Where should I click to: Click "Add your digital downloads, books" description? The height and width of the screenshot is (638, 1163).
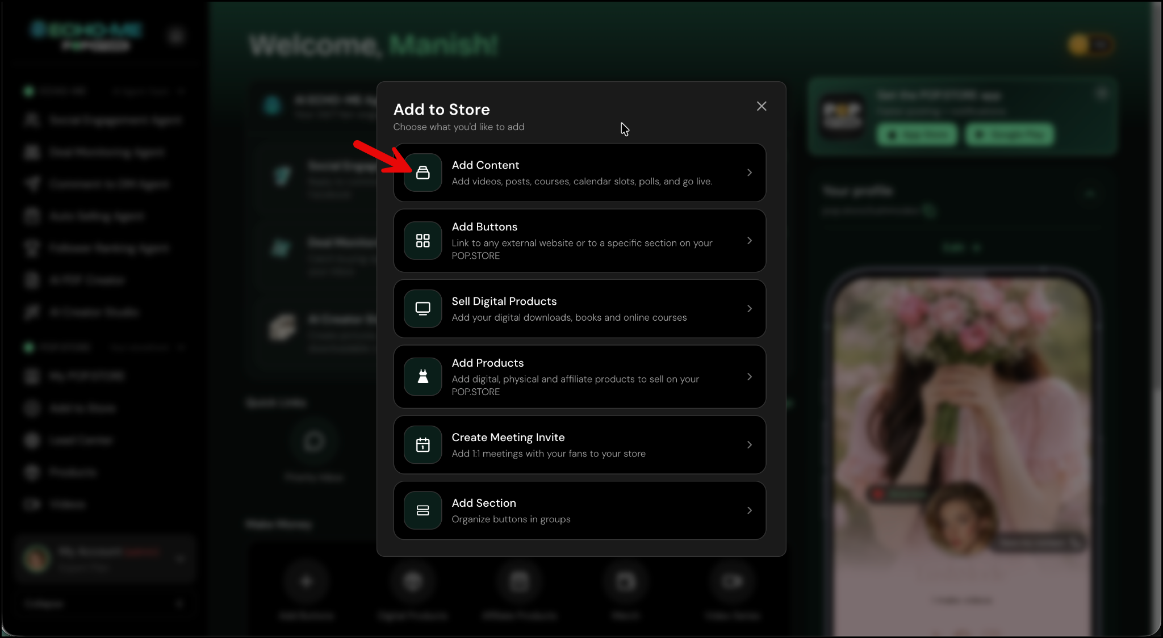point(569,318)
